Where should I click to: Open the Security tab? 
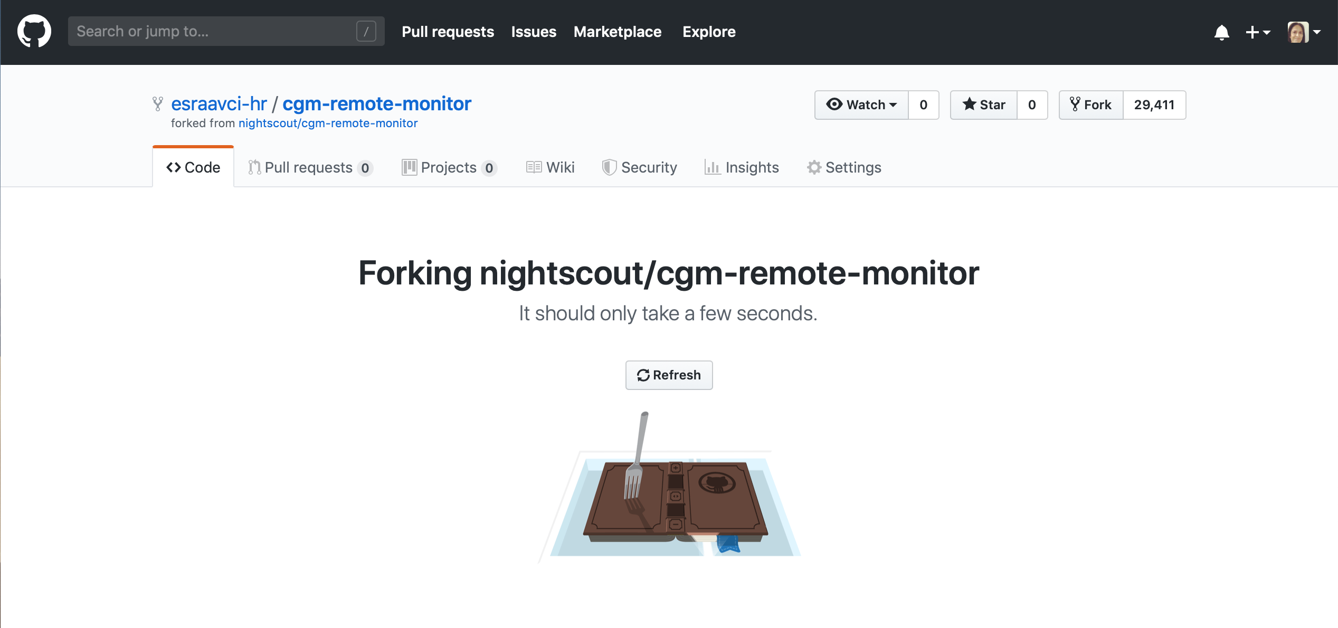coord(639,167)
